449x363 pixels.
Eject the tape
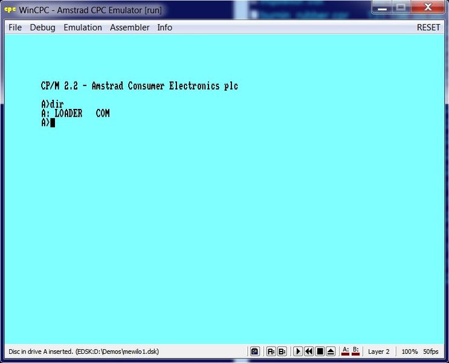pyautogui.click(x=331, y=352)
